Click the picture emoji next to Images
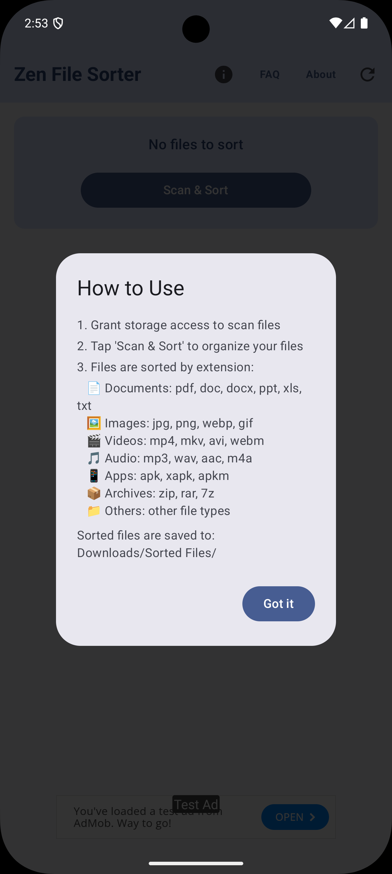The image size is (392, 874). pos(94,423)
